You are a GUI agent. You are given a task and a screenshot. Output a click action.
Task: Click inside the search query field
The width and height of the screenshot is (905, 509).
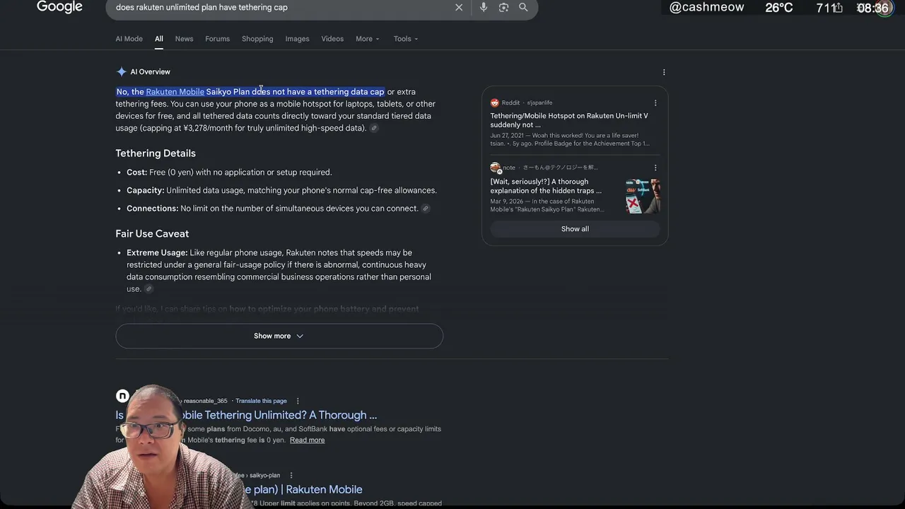point(283,7)
